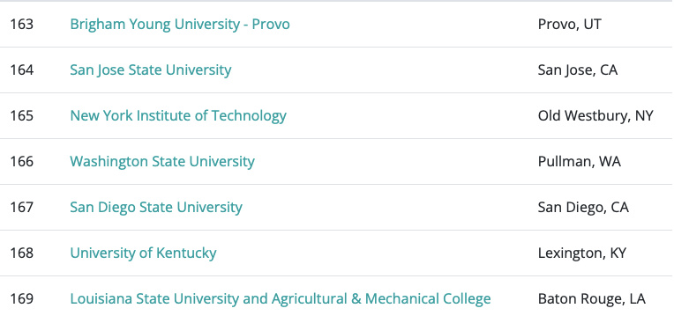Select rank number 169
This screenshot has width=674, height=323.
click(22, 299)
